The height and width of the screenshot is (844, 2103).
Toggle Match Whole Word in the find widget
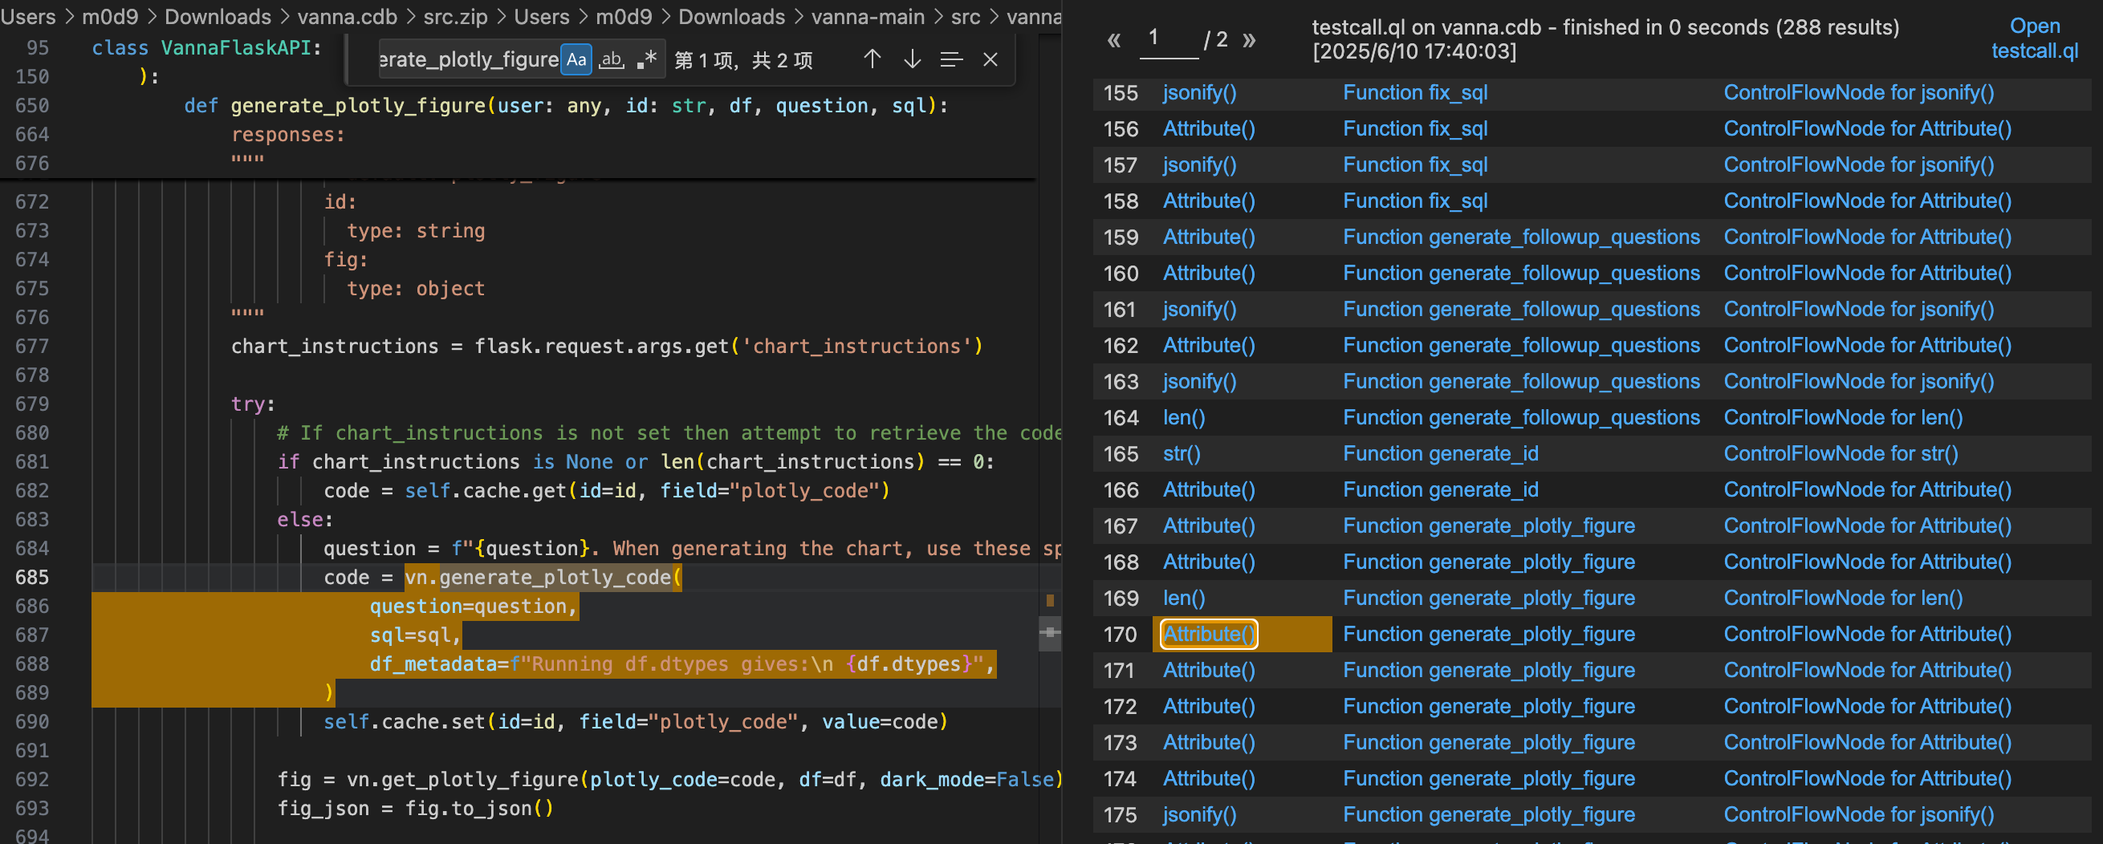[x=612, y=59]
